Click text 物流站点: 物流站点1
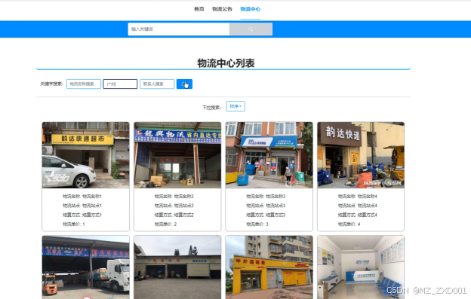 (x=82, y=206)
